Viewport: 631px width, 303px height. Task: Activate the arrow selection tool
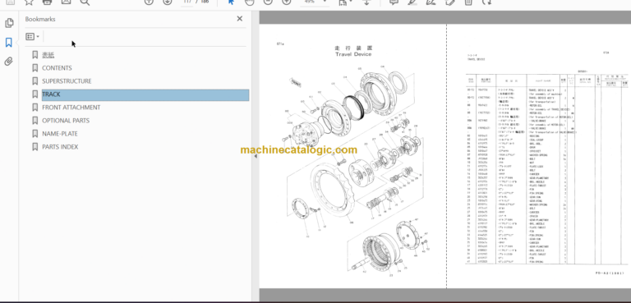[x=231, y=2]
